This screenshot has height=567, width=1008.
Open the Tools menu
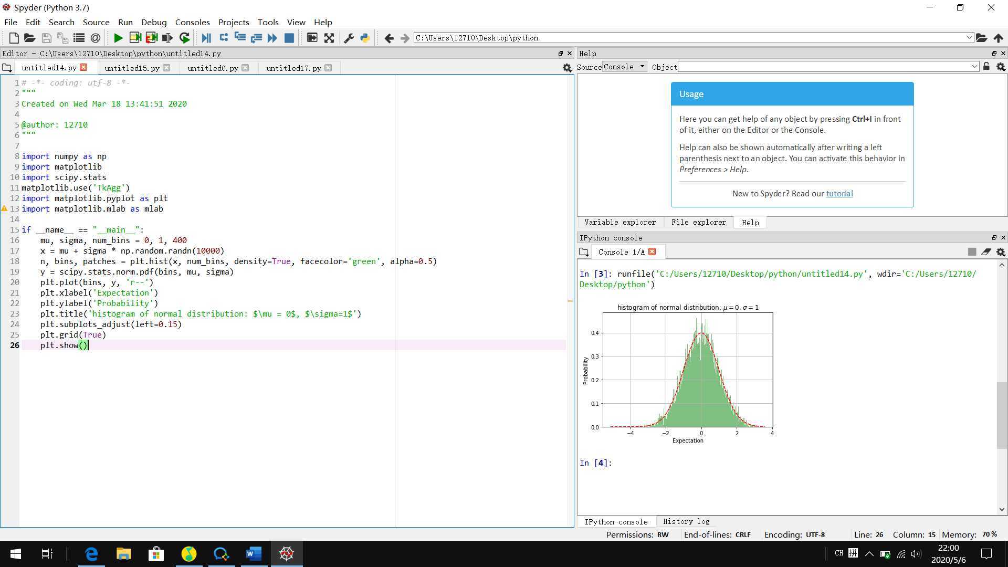click(x=268, y=22)
